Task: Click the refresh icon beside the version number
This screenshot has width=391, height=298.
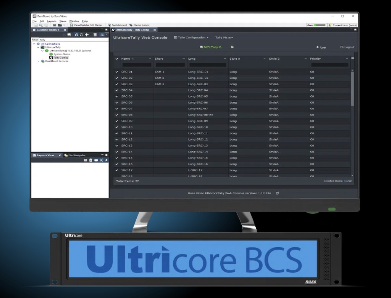Action: point(277,193)
